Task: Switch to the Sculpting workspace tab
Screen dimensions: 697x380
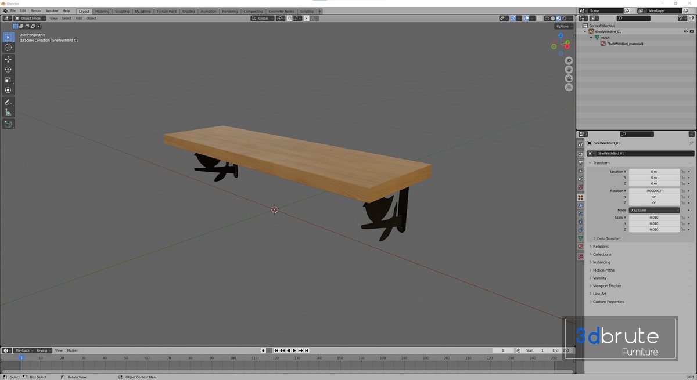Action: coord(122,11)
